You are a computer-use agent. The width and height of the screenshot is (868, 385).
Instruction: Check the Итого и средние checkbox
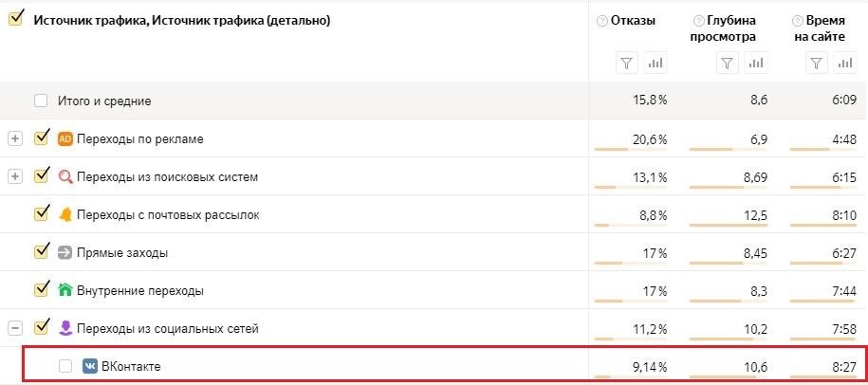coord(41,101)
